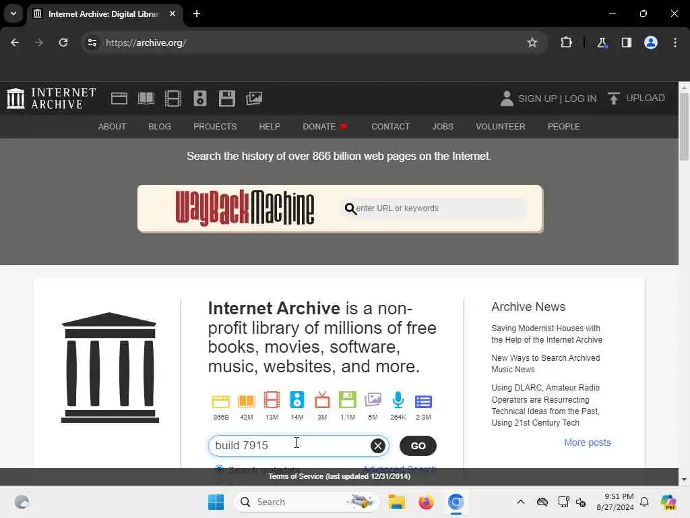Open a new browser tab

coord(197,13)
